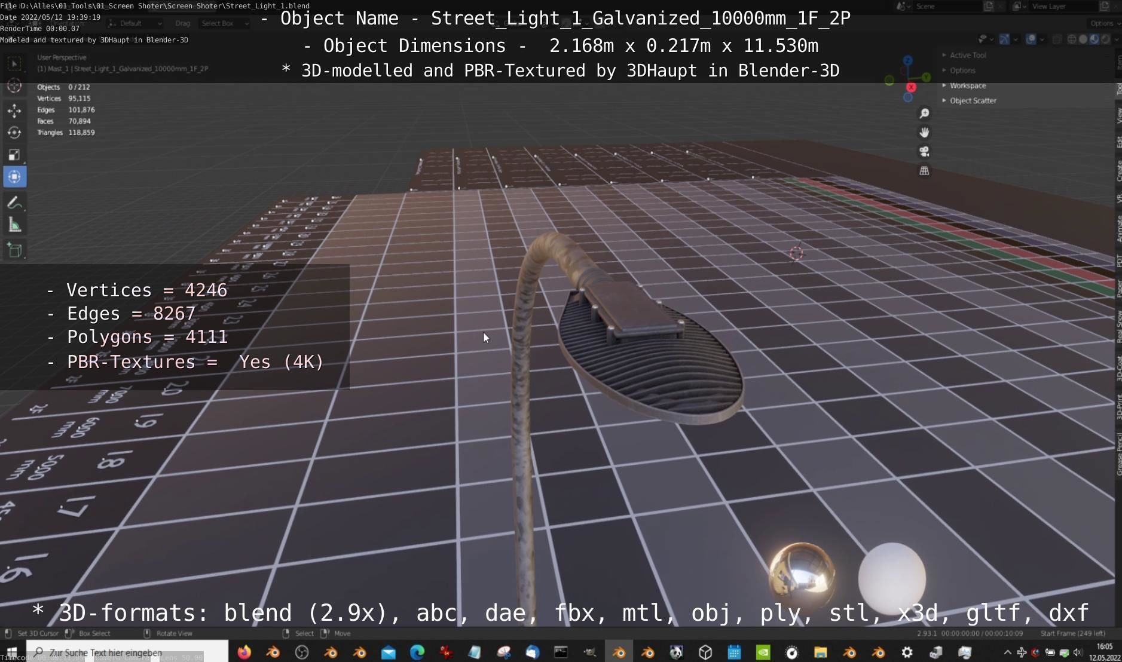Switch to Solid shading mode
1122x662 pixels.
1083,39
